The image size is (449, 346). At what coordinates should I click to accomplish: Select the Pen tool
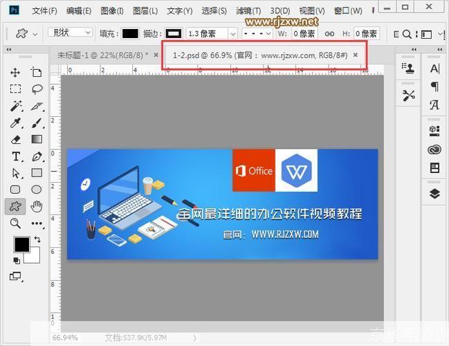tap(37, 156)
